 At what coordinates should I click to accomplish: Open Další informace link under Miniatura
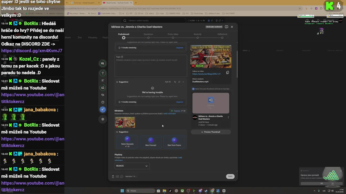click(x=169, y=114)
